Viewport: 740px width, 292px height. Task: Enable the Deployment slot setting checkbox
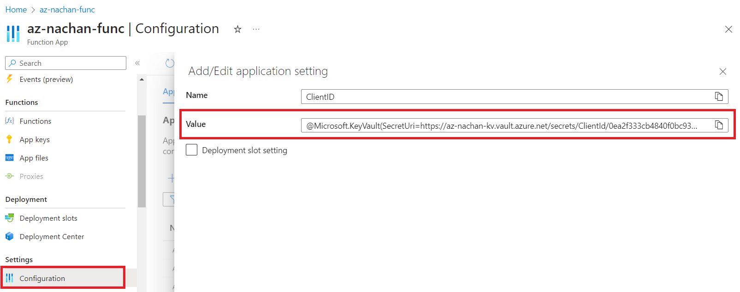(192, 150)
